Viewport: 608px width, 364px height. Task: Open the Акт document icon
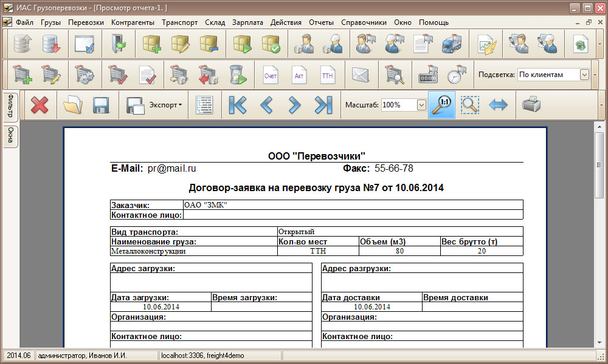tap(299, 75)
